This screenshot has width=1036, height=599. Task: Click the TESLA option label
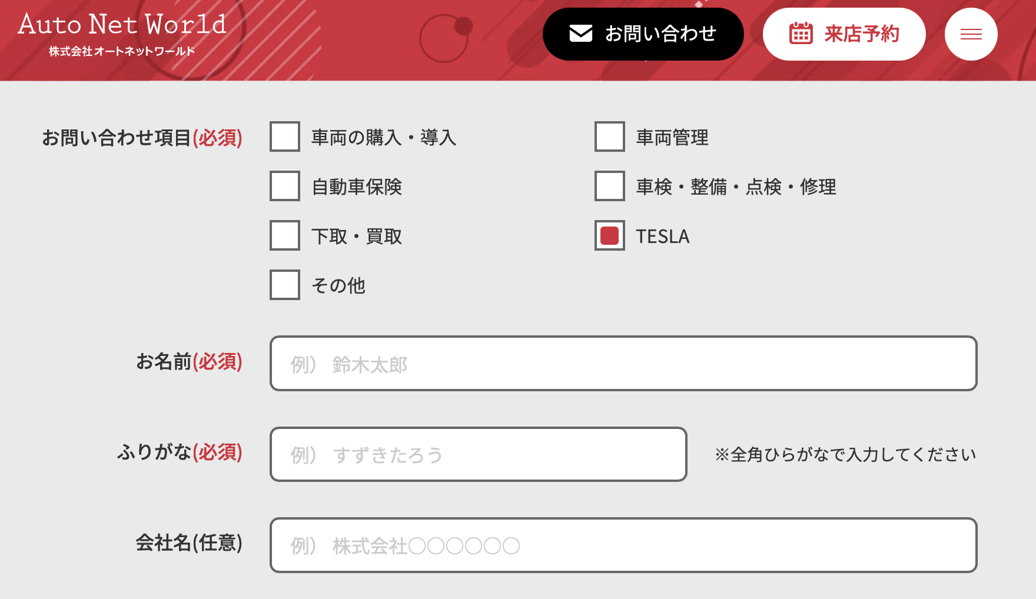663,236
